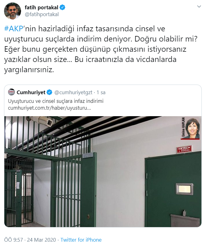Screen dimensions: 207x246
Task: Click the blue verified badge beside fatih portakal
Action: 62,7
